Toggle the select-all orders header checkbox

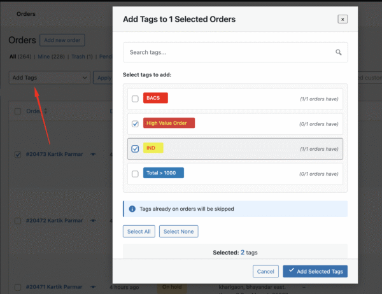click(18, 111)
